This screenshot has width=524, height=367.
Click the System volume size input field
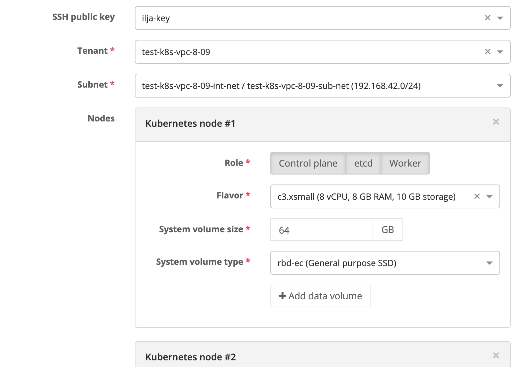322,230
